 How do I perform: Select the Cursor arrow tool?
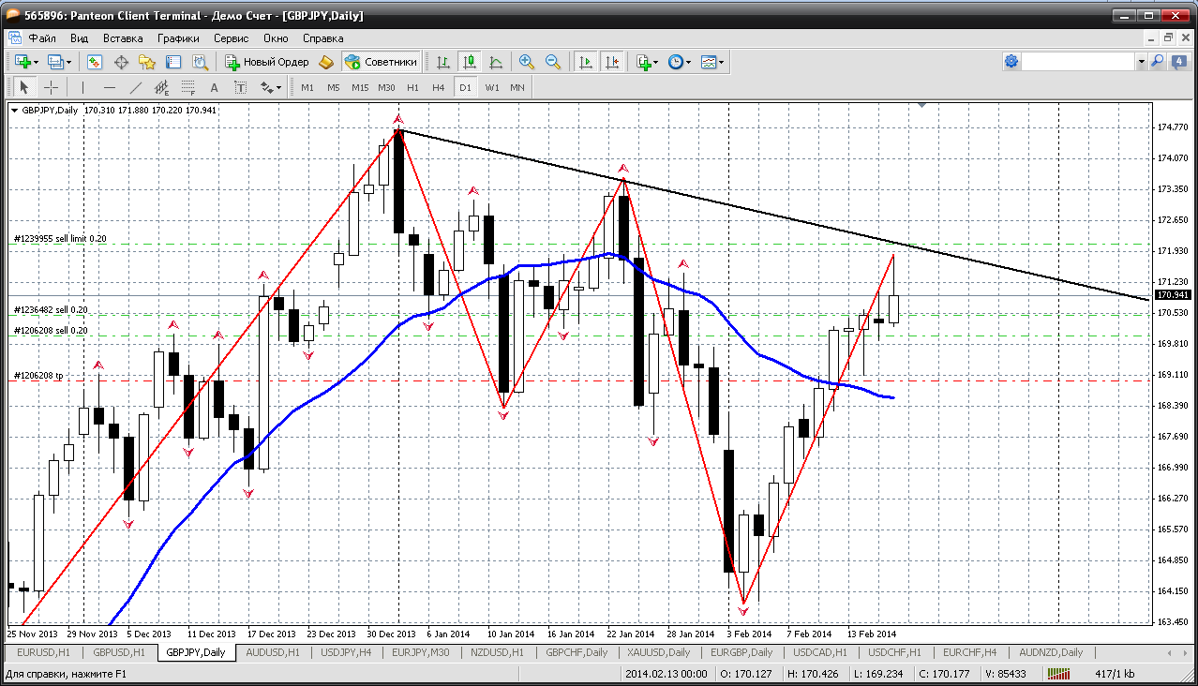click(24, 87)
